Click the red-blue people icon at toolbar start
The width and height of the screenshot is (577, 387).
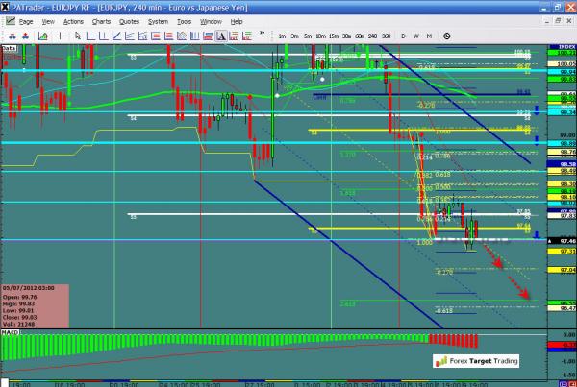(10, 36)
